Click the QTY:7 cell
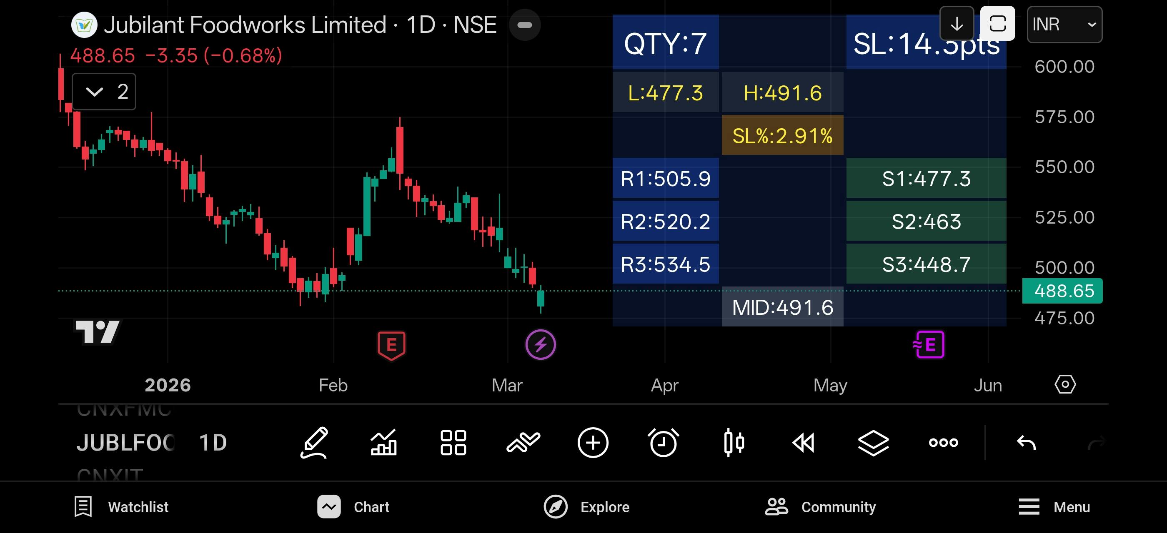This screenshot has height=533, width=1167. [666, 42]
